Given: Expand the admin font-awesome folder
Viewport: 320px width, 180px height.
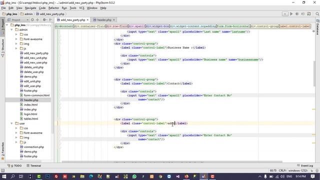Looking at the screenshot, I should pos(16,39).
